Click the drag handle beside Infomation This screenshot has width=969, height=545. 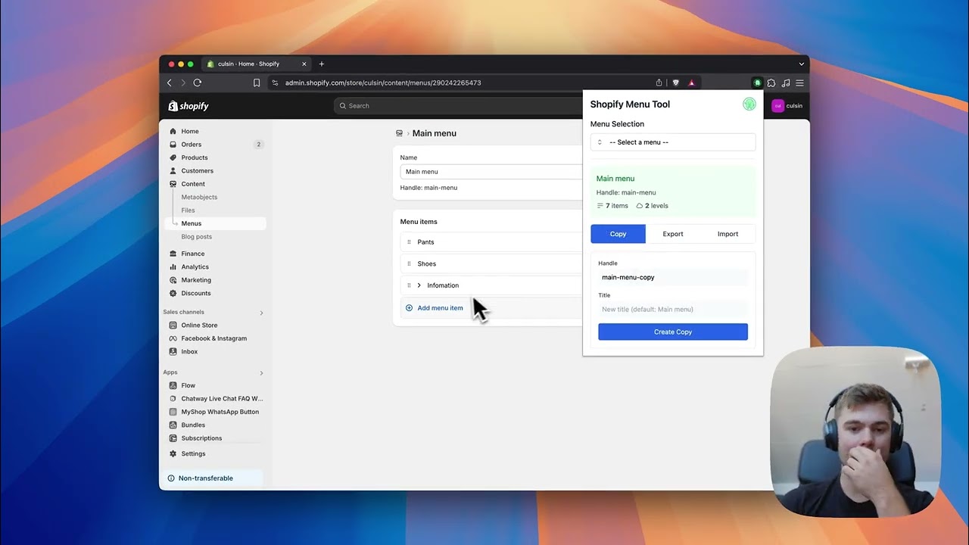pos(409,285)
